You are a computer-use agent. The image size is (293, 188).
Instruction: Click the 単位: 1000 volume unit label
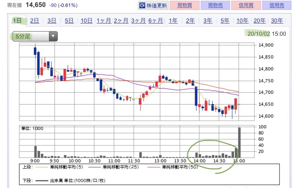tap(32, 128)
